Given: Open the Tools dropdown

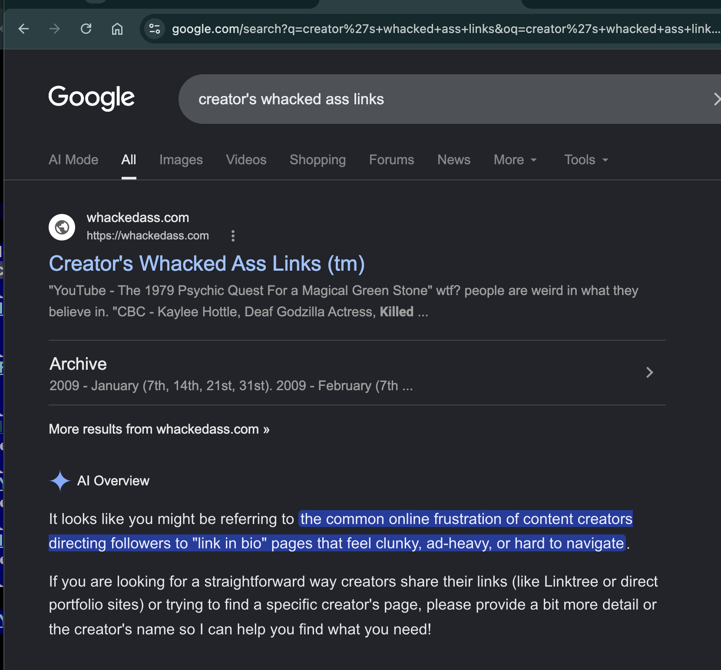Looking at the screenshot, I should [x=586, y=160].
